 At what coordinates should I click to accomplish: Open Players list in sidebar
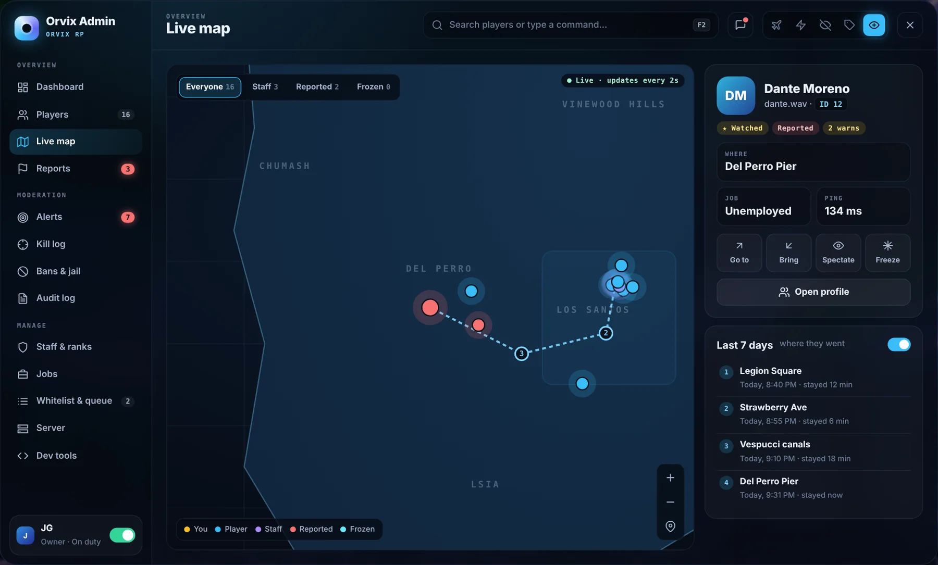tap(76, 115)
